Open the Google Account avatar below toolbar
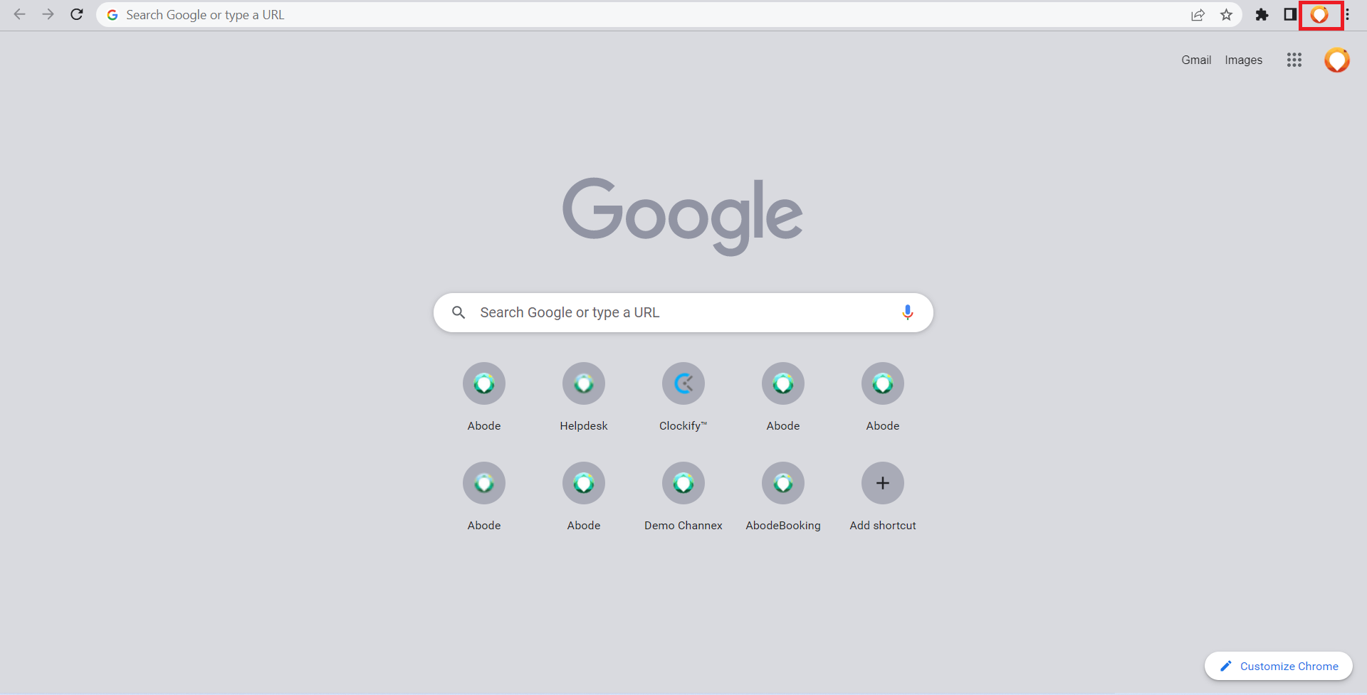The height and width of the screenshot is (695, 1367). tap(1337, 60)
